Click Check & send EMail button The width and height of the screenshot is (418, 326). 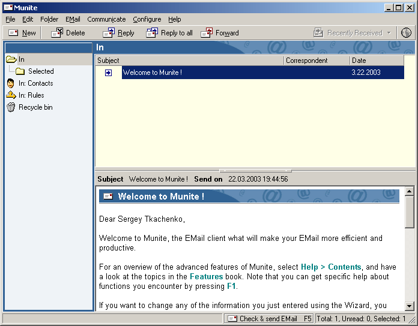click(x=268, y=319)
